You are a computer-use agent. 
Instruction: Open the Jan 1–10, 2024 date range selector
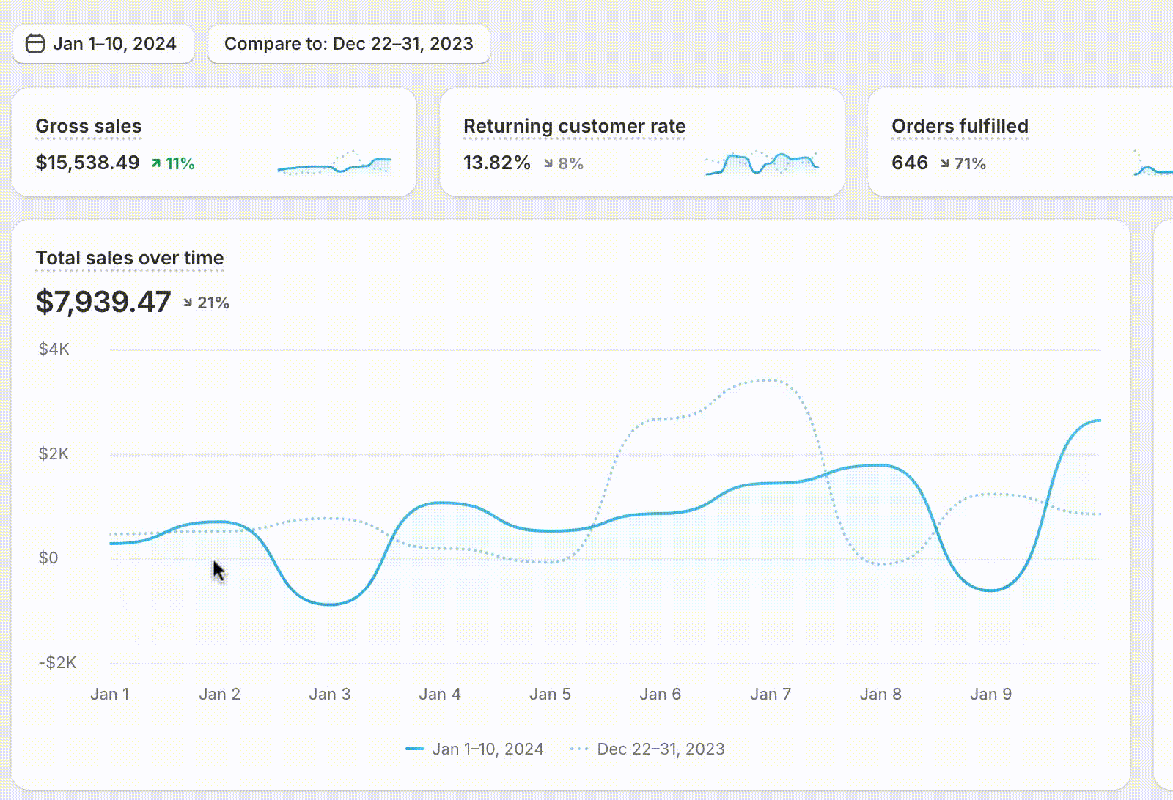103,43
